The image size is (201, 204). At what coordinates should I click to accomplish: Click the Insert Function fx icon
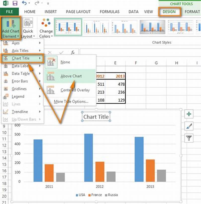(x=72, y=52)
